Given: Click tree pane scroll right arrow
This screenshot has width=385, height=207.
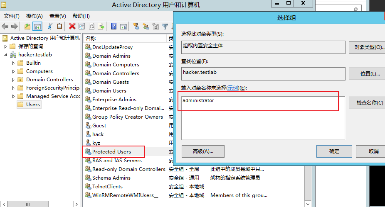Looking at the screenshot, I should pos(77,204).
